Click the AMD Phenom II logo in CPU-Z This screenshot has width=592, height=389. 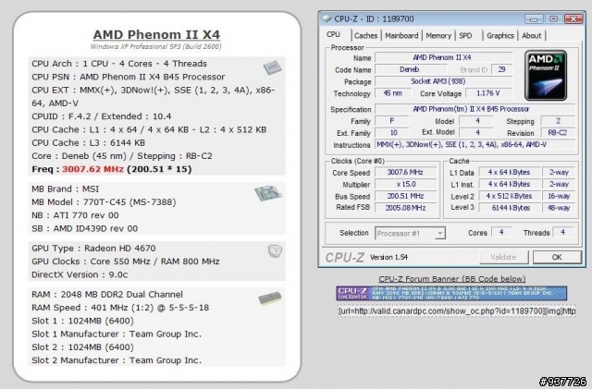pos(546,76)
